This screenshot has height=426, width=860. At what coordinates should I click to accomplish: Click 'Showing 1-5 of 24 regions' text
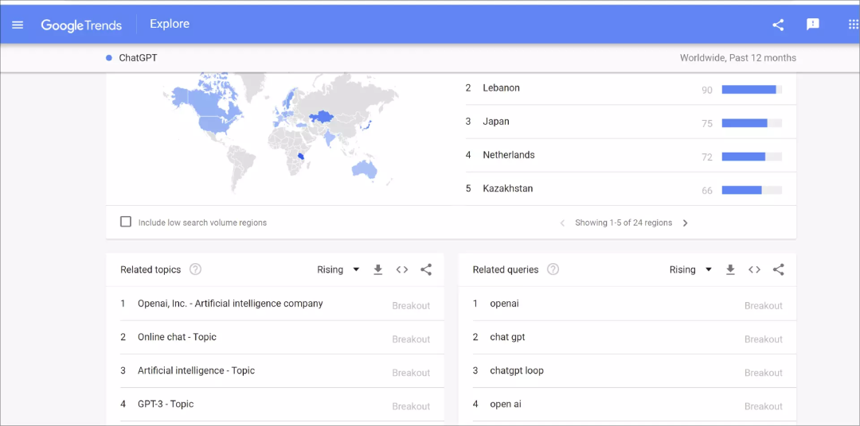(623, 223)
